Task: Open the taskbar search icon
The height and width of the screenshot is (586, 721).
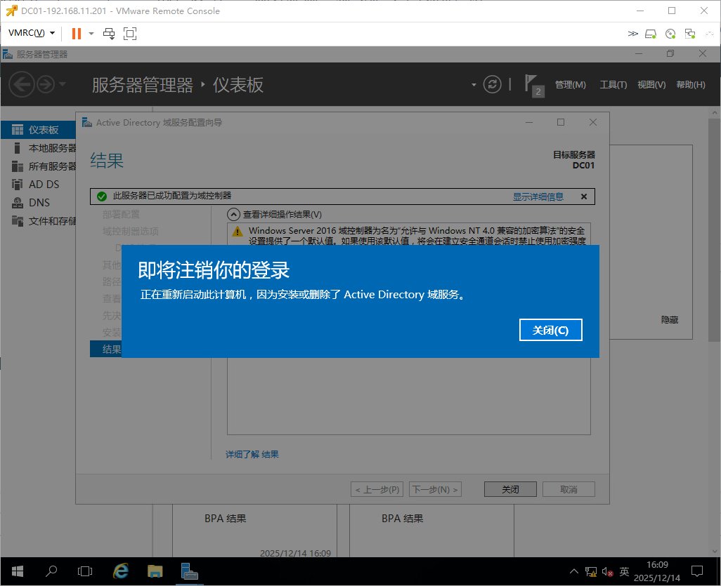Action: [x=51, y=571]
